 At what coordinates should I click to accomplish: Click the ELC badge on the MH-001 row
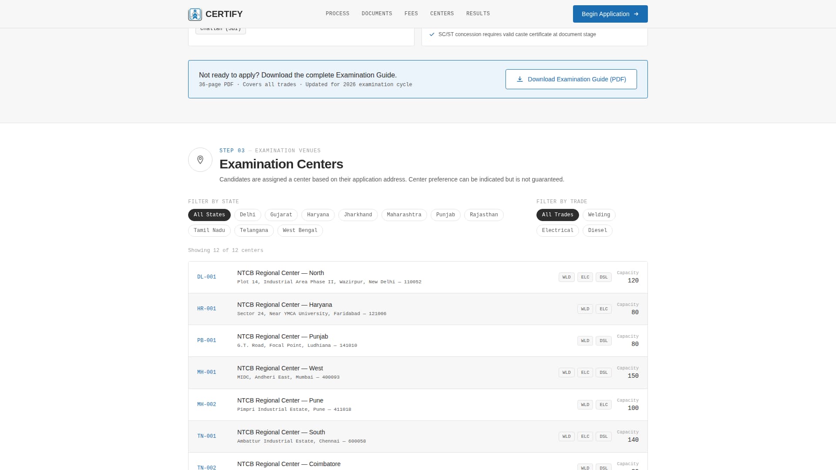(585, 373)
